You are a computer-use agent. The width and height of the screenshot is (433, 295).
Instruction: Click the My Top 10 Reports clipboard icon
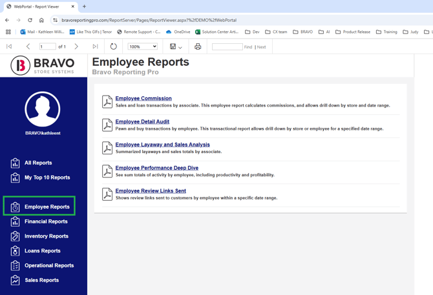[16, 178]
